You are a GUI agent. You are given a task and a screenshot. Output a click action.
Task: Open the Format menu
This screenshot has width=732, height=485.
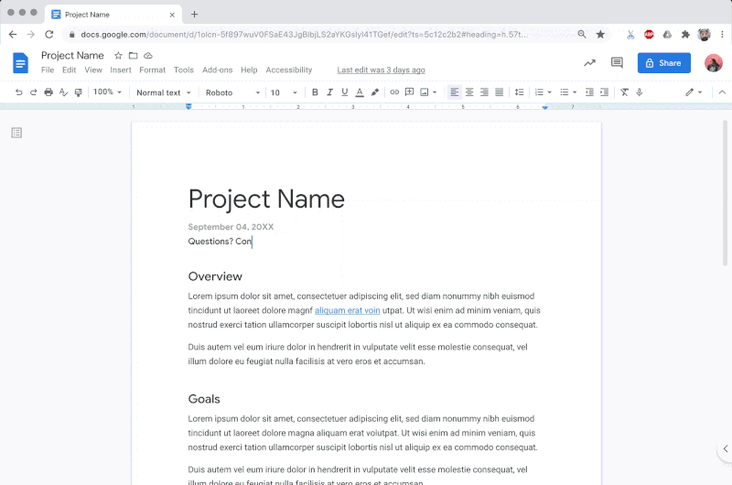152,70
